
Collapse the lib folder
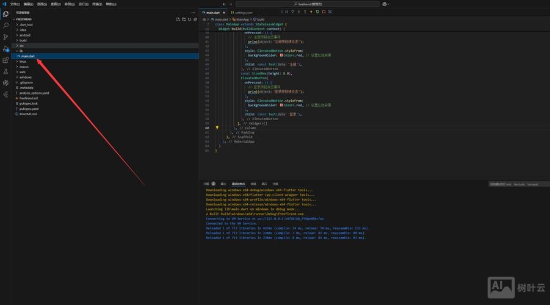pyautogui.click(x=21, y=51)
